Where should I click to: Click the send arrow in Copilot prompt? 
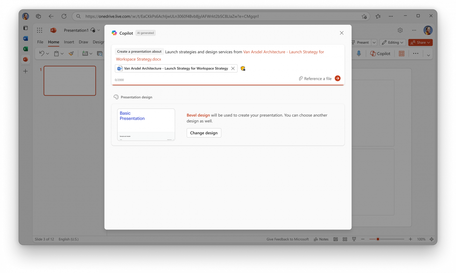(337, 78)
